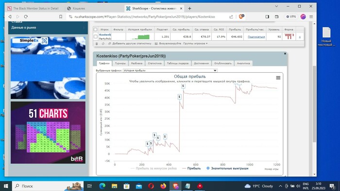Image resolution: width=340 pixels, height=191 pixels.
Task: Toggle the 'Прибыль' legend series
Action: click(191, 168)
